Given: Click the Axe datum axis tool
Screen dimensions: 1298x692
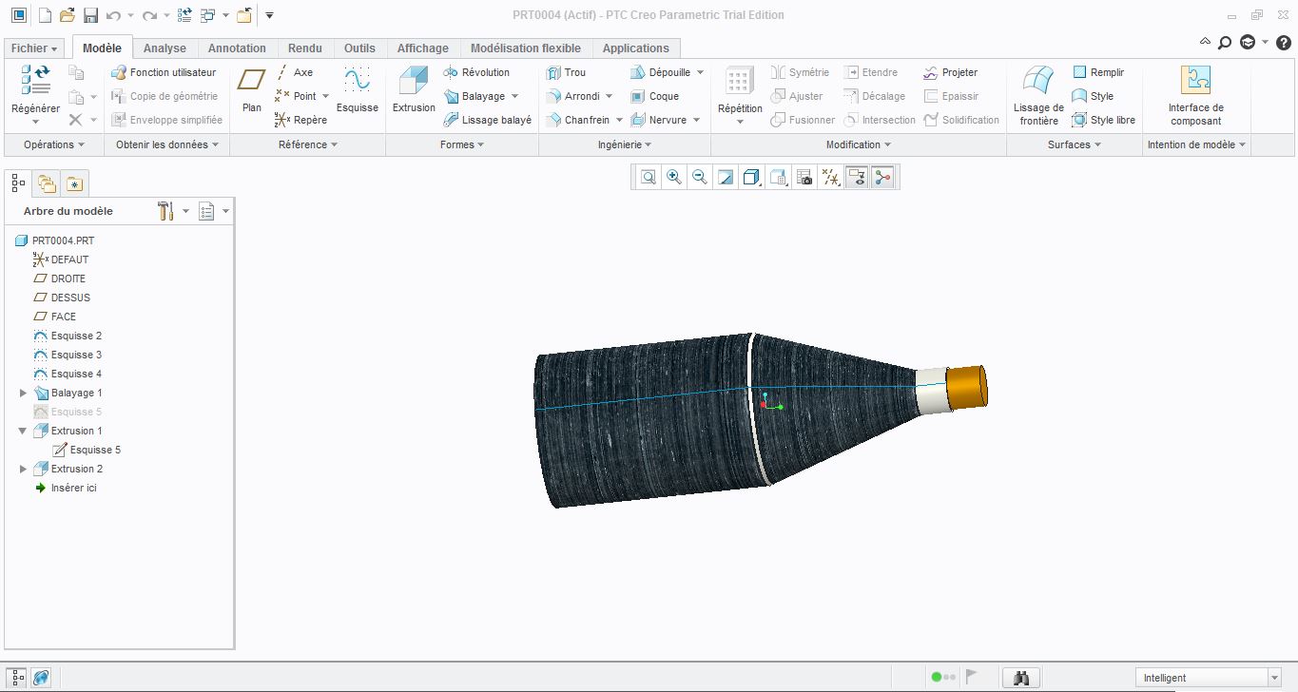Looking at the screenshot, I should point(295,72).
